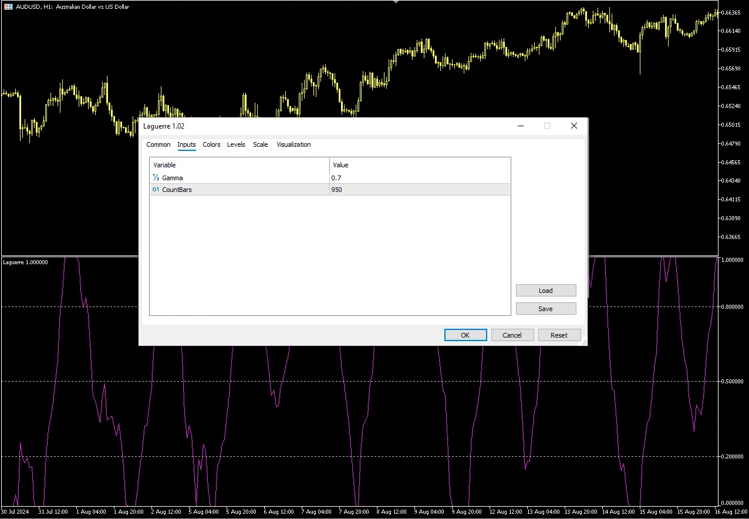Open the Visualization tab
749x519 pixels.
pos(294,144)
